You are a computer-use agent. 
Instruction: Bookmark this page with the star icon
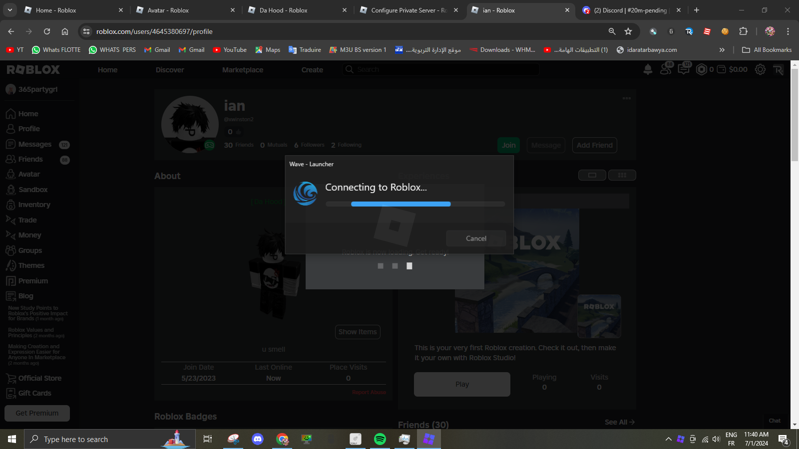(x=628, y=31)
